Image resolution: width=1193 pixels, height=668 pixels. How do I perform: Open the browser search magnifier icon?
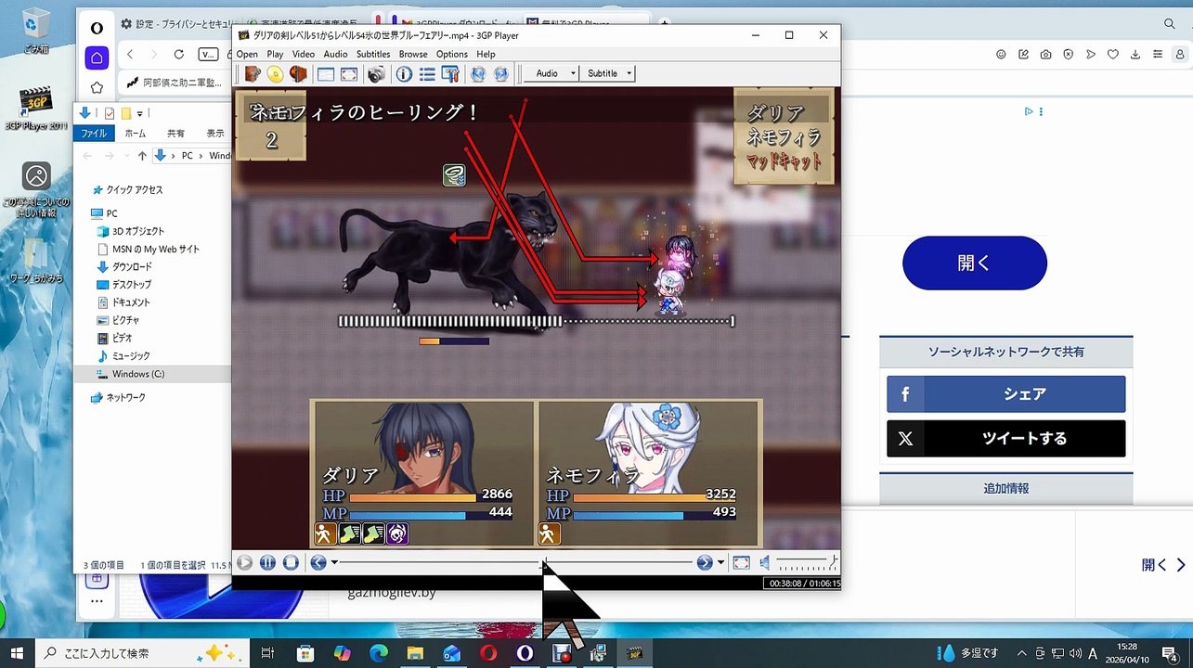(1169, 23)
